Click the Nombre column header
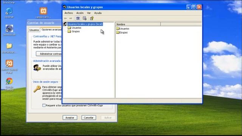 [138, 24]
